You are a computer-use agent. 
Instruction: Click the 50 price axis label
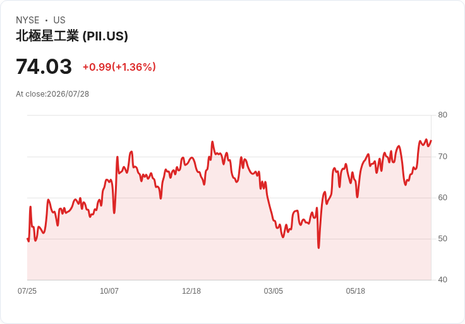[442, 239]
